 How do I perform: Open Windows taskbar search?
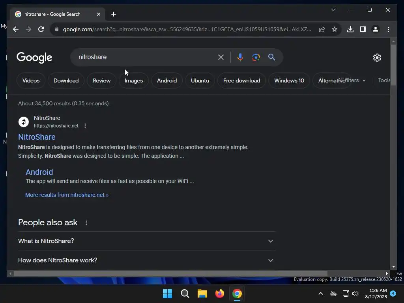185,294
